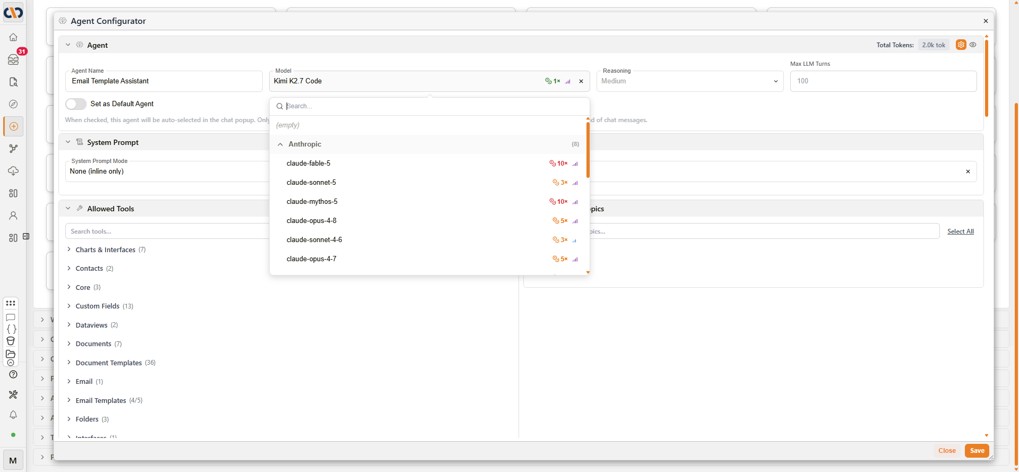This screenshot has width=1019, height=472.
Task: Open the Reasoning dropdown
Action: point(690,81)
